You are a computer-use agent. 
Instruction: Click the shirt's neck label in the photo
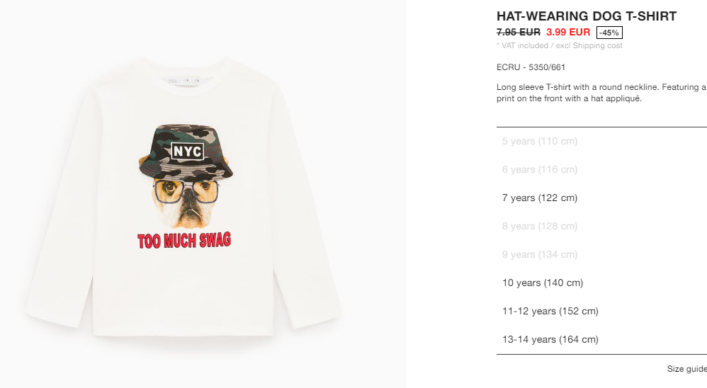[x=184, y=81]
